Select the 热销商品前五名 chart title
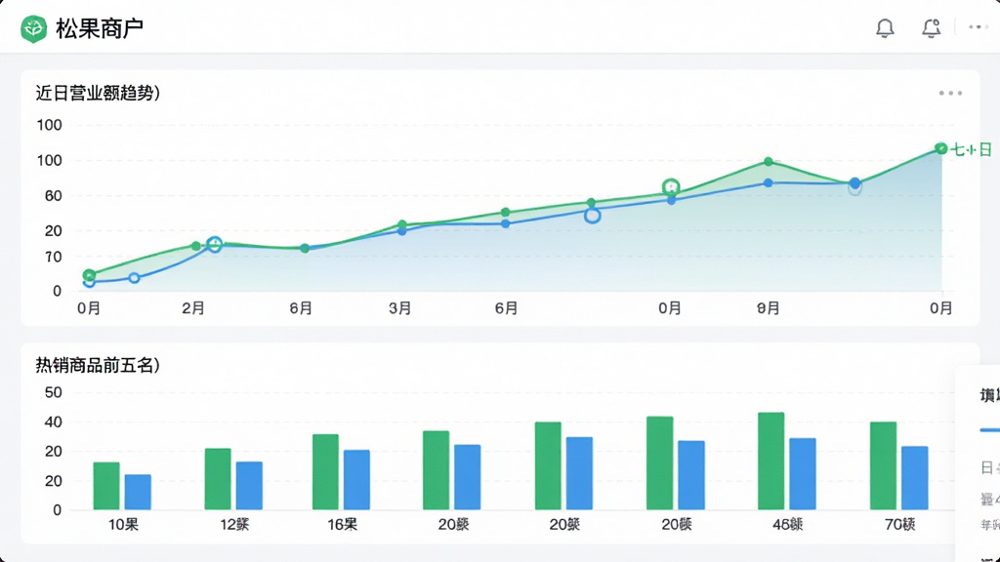Image resolution: width=1000 pixels, height=562 pixels. click(98, 365)
